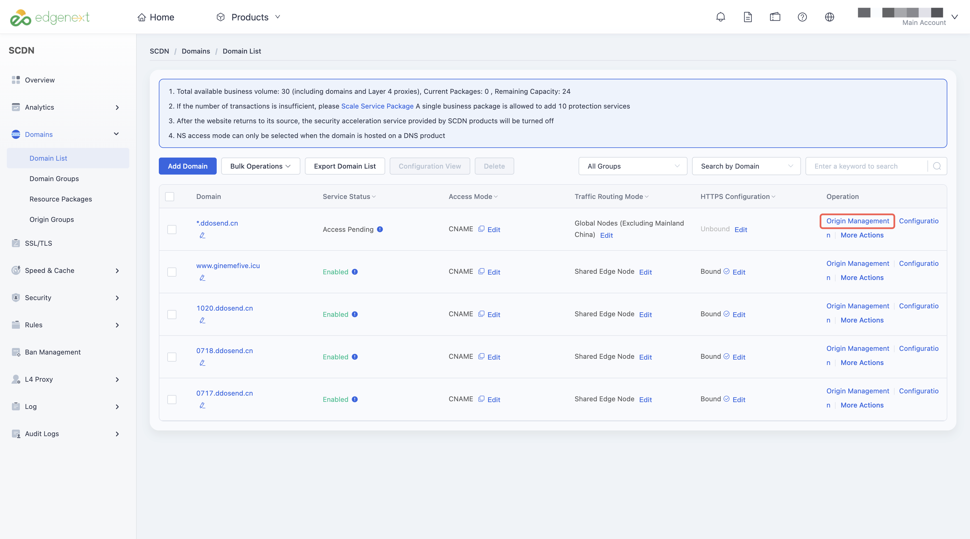This screenshot has width=970, height=539.
Task: Expand the Main Account menu arrow
Action: [x=955, y=17]
